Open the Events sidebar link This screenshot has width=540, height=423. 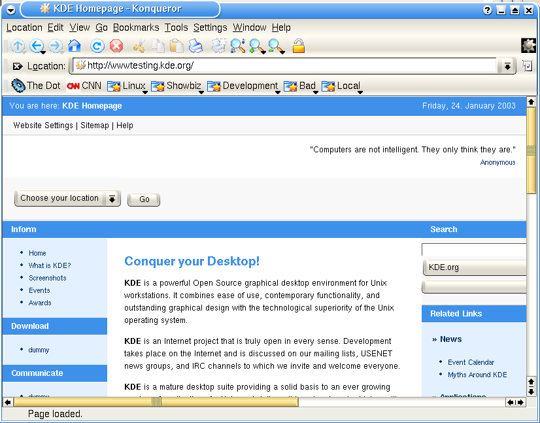(39, 290)
